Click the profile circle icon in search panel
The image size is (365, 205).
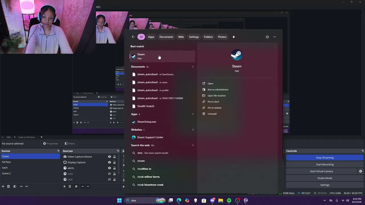click(x=267, y=37)
